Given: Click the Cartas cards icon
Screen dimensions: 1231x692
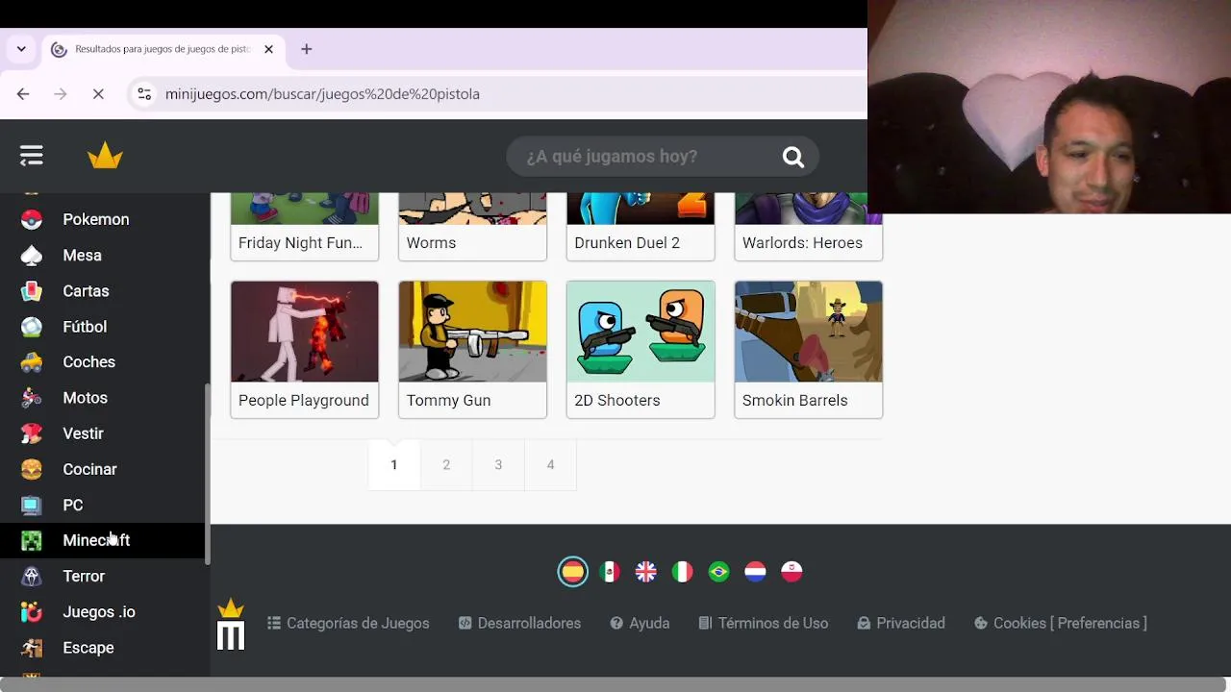Looking at the screenshot, I should [x=32, y=290].
